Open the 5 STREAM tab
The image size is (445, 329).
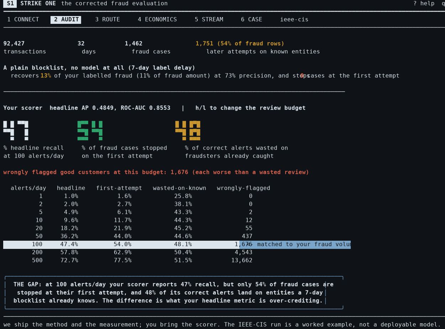tap(209, 20)
